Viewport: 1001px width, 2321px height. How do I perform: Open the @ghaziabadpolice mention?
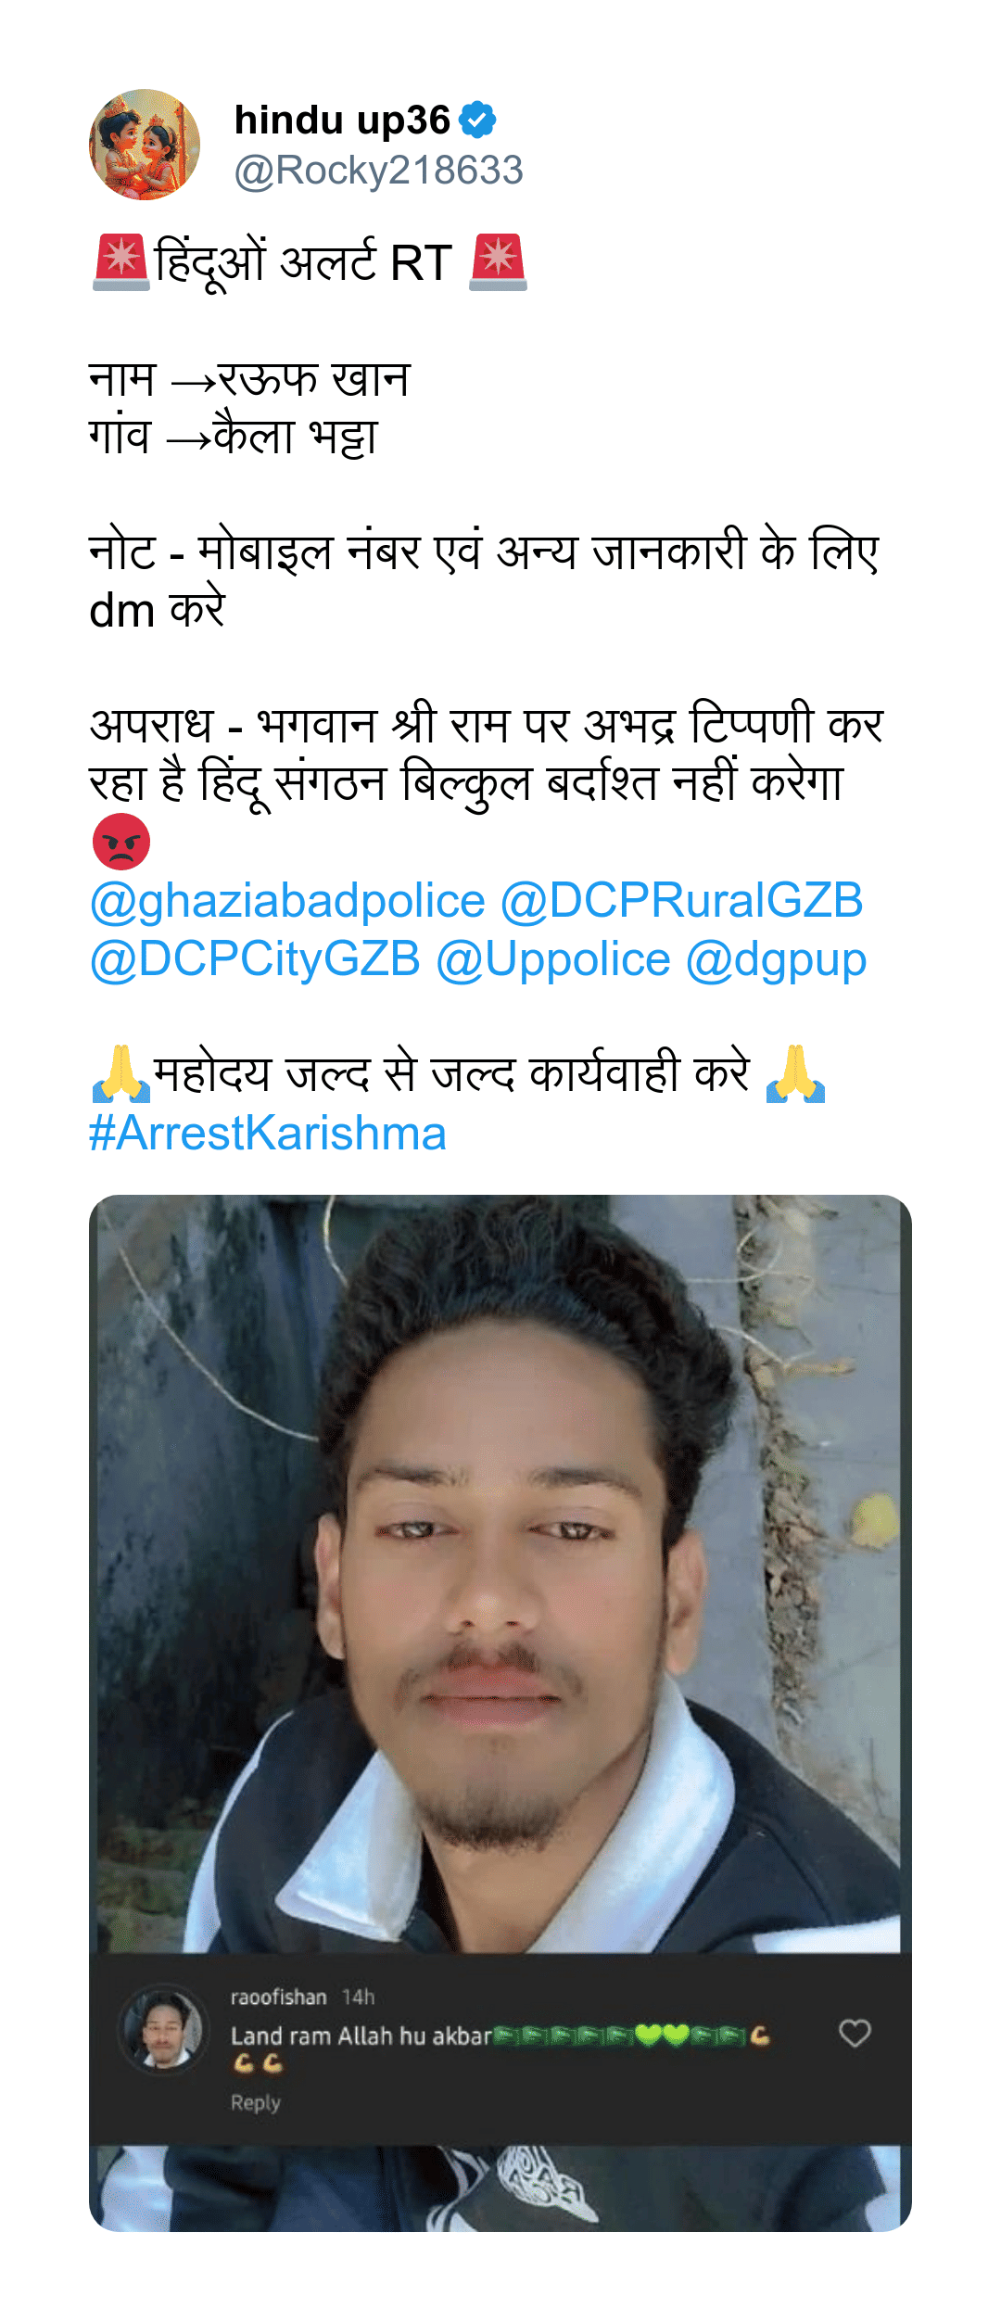tap(287, 901)
